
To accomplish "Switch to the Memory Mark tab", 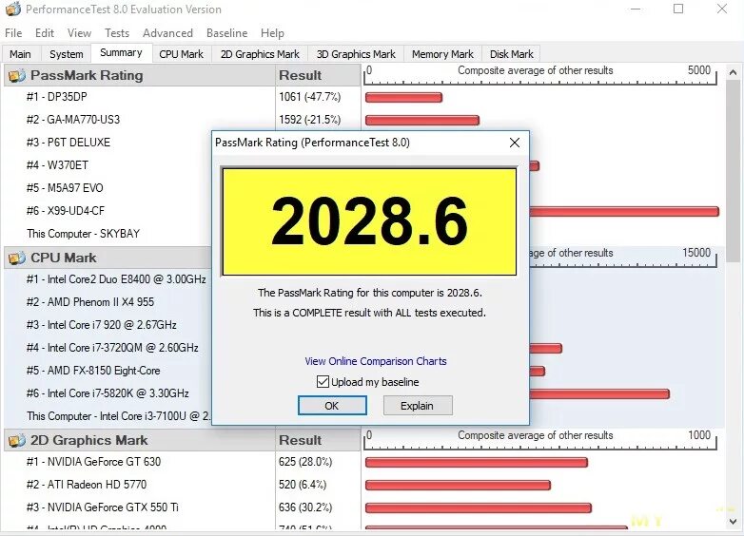I will coord(442,54).
